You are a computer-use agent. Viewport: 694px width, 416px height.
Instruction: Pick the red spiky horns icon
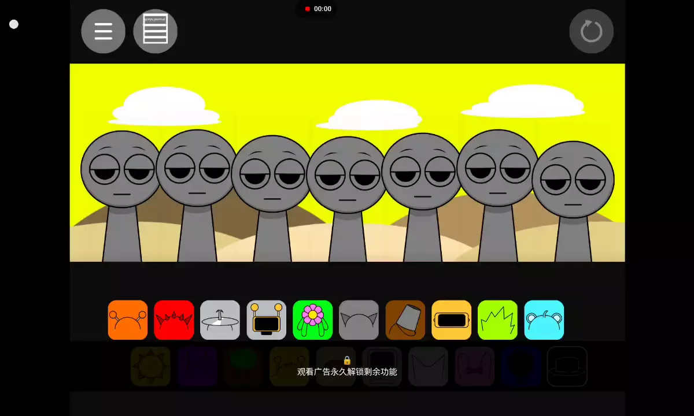pos(174,320)
